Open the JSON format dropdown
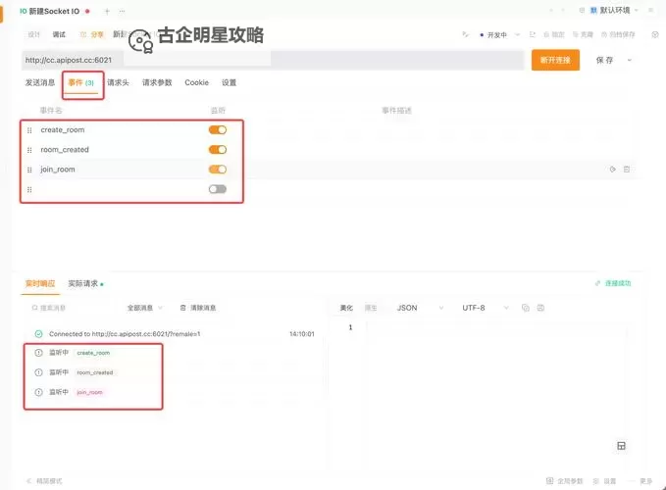666x490 pixels. 420,308
